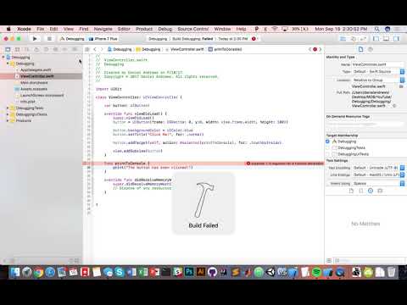This screenshot has width=407, height=305.
Task: Toggle the DebuggingTests target membership checkbox
Action: 327,147
